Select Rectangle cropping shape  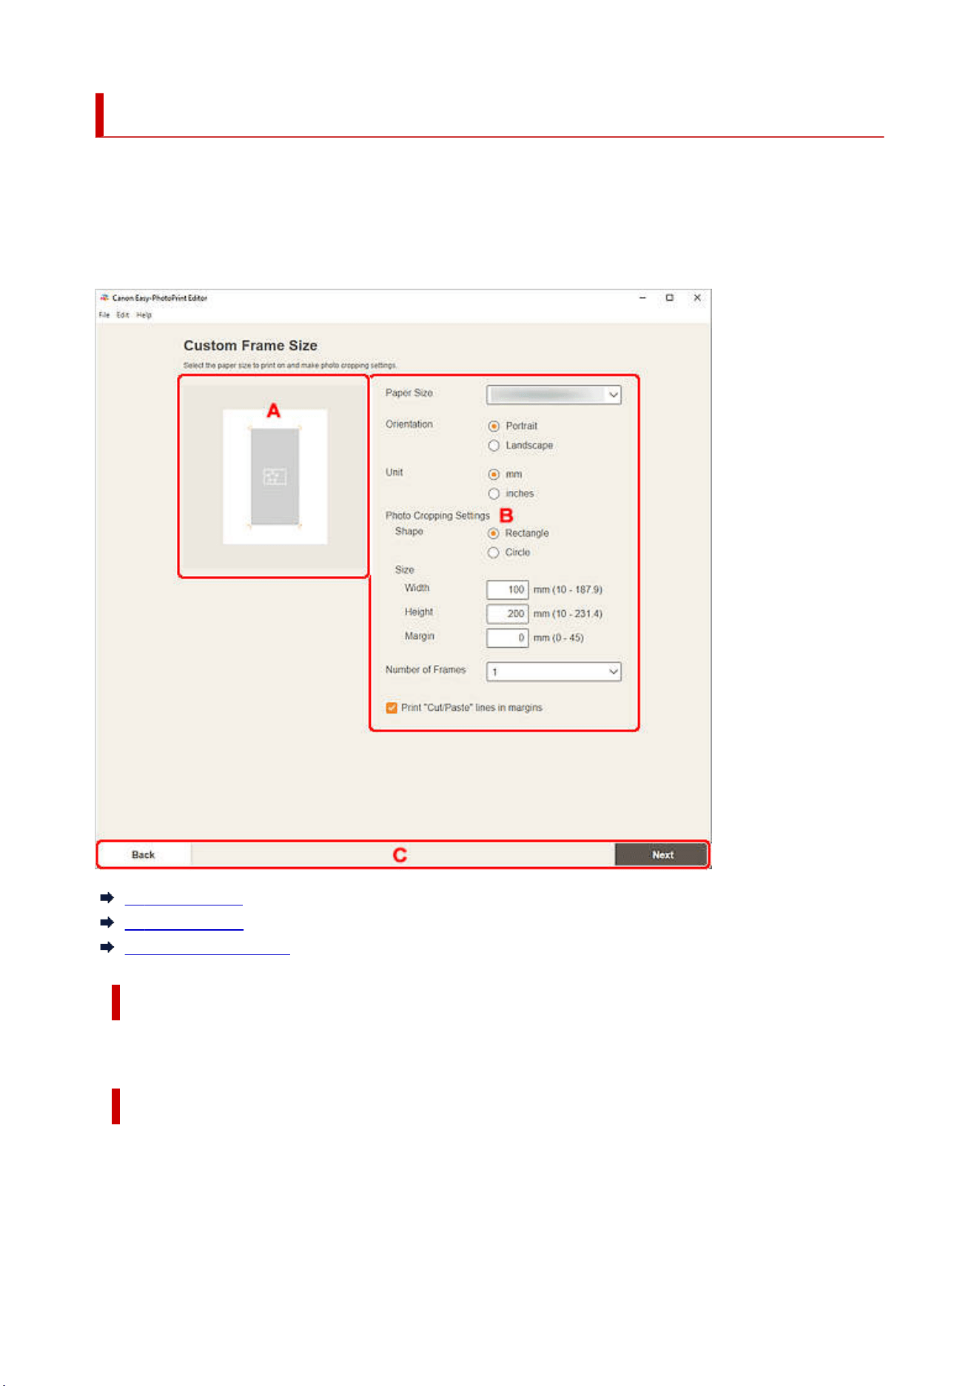(494, 533)
